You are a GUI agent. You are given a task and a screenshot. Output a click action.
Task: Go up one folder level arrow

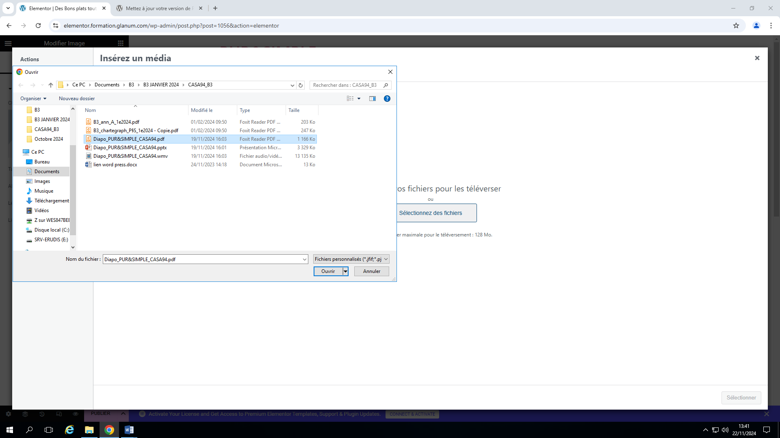(x=51, y=85)
